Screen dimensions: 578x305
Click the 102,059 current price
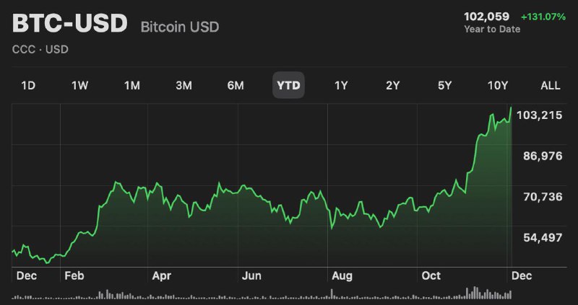coord(486,16)
